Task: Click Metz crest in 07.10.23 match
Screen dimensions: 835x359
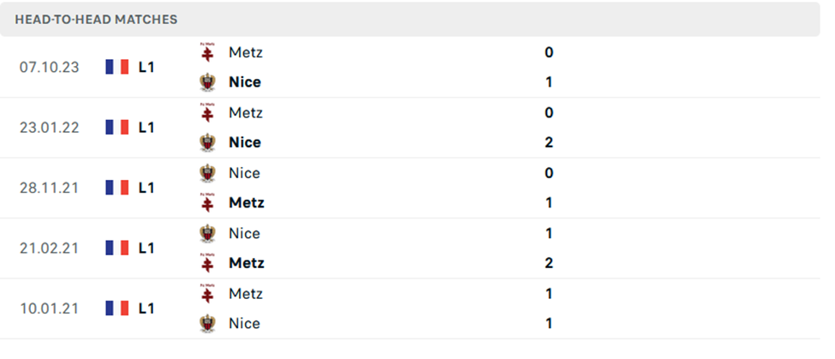Action: [207, 52]
